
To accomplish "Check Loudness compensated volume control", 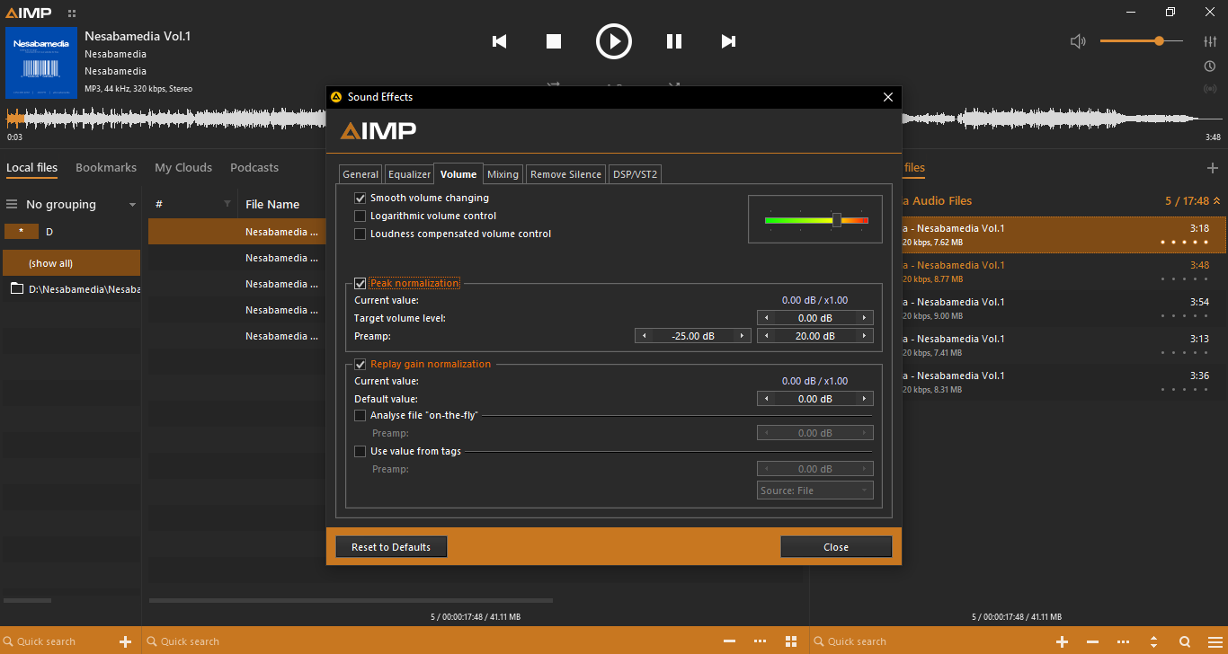I will click(360, 234).
